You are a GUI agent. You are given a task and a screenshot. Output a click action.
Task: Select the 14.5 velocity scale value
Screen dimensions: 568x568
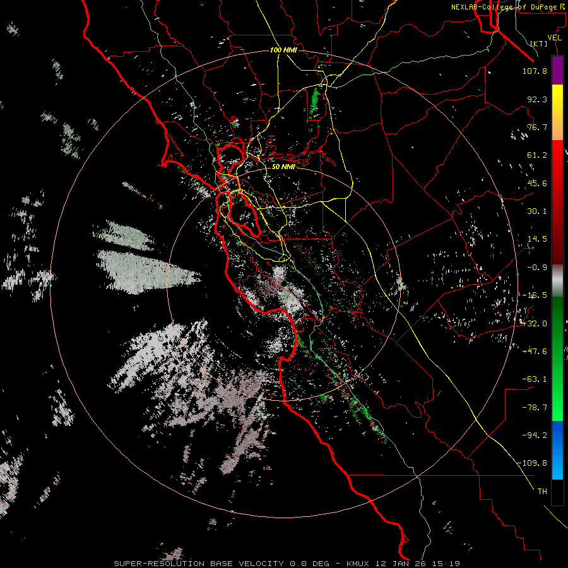[x=537, y=239]
